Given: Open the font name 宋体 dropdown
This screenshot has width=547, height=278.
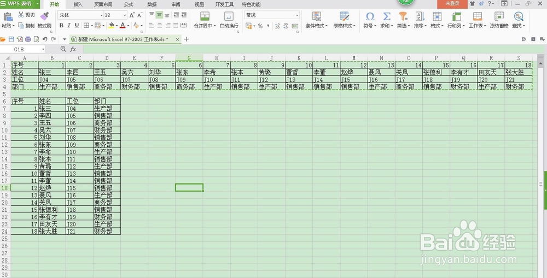Looking at the screenshot, I should coord(102,15).
